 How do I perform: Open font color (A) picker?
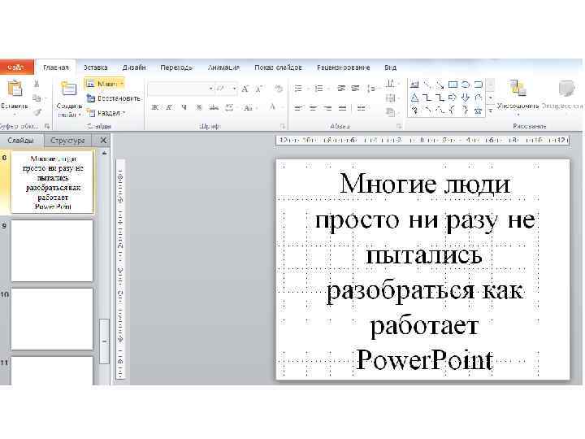click(x=272, y=107)
